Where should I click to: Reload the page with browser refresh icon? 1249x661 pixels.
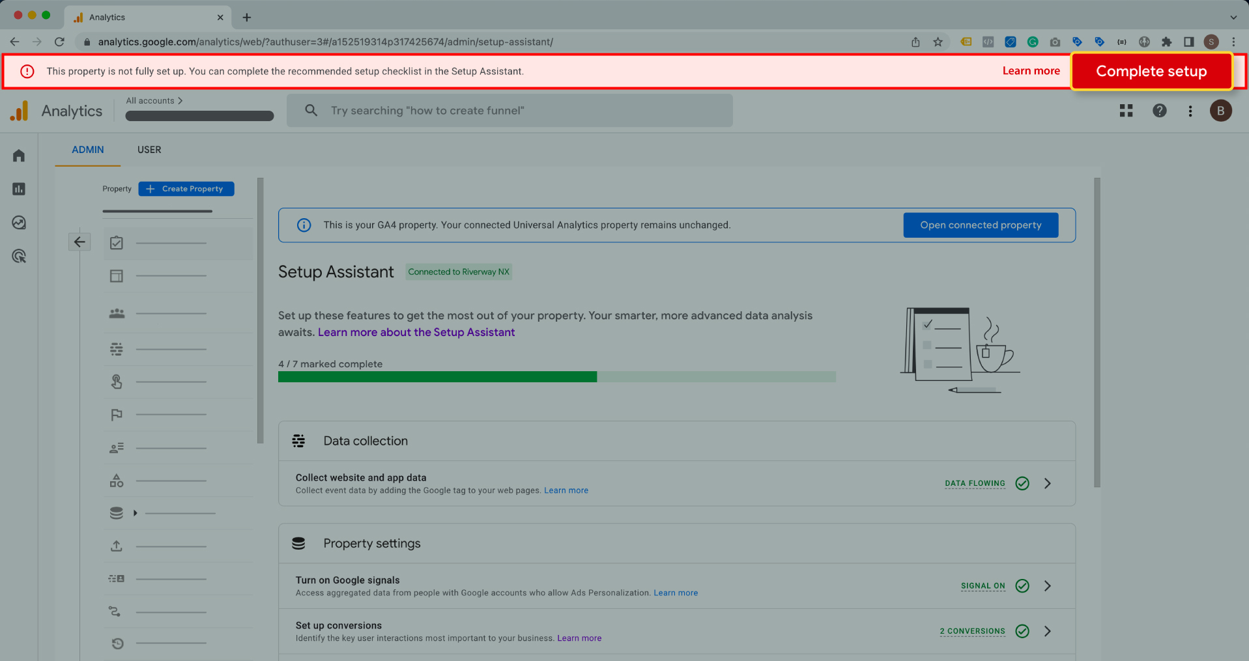pos(59,42)
